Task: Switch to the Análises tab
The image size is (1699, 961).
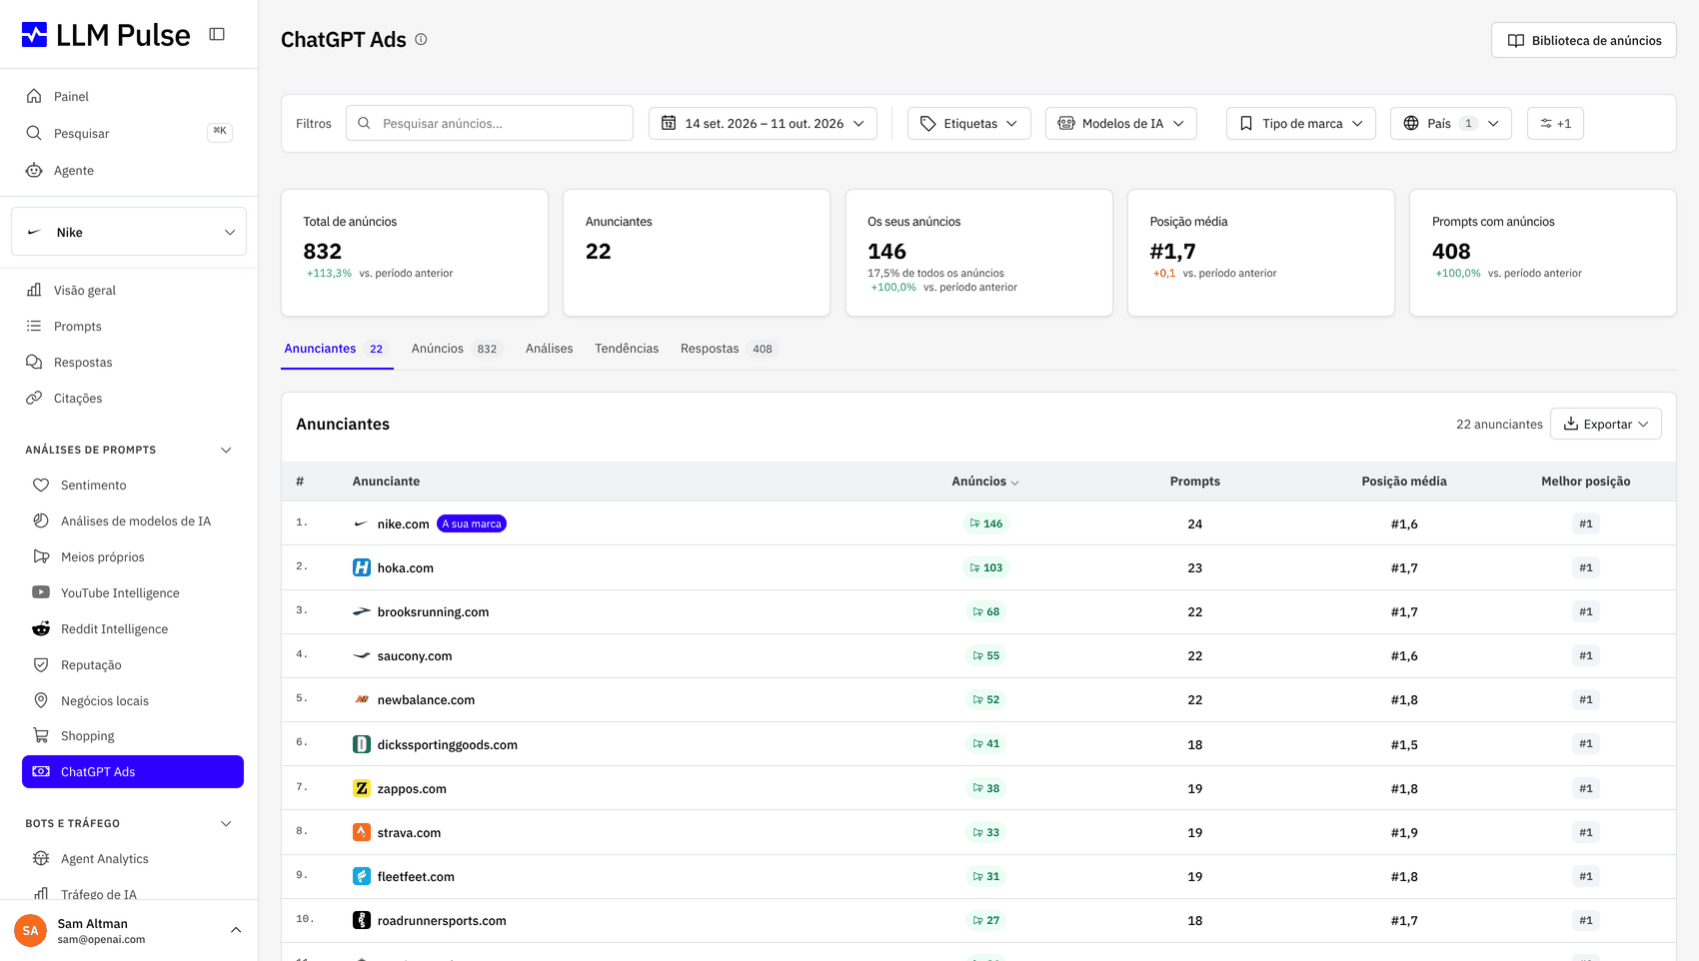Action: tap(550, 349)
